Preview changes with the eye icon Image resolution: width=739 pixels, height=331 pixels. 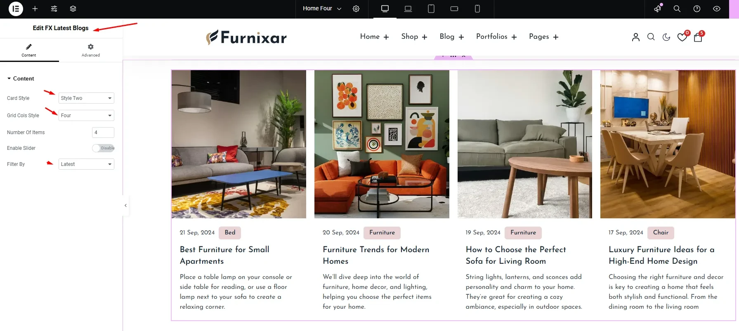click(717, 9)
